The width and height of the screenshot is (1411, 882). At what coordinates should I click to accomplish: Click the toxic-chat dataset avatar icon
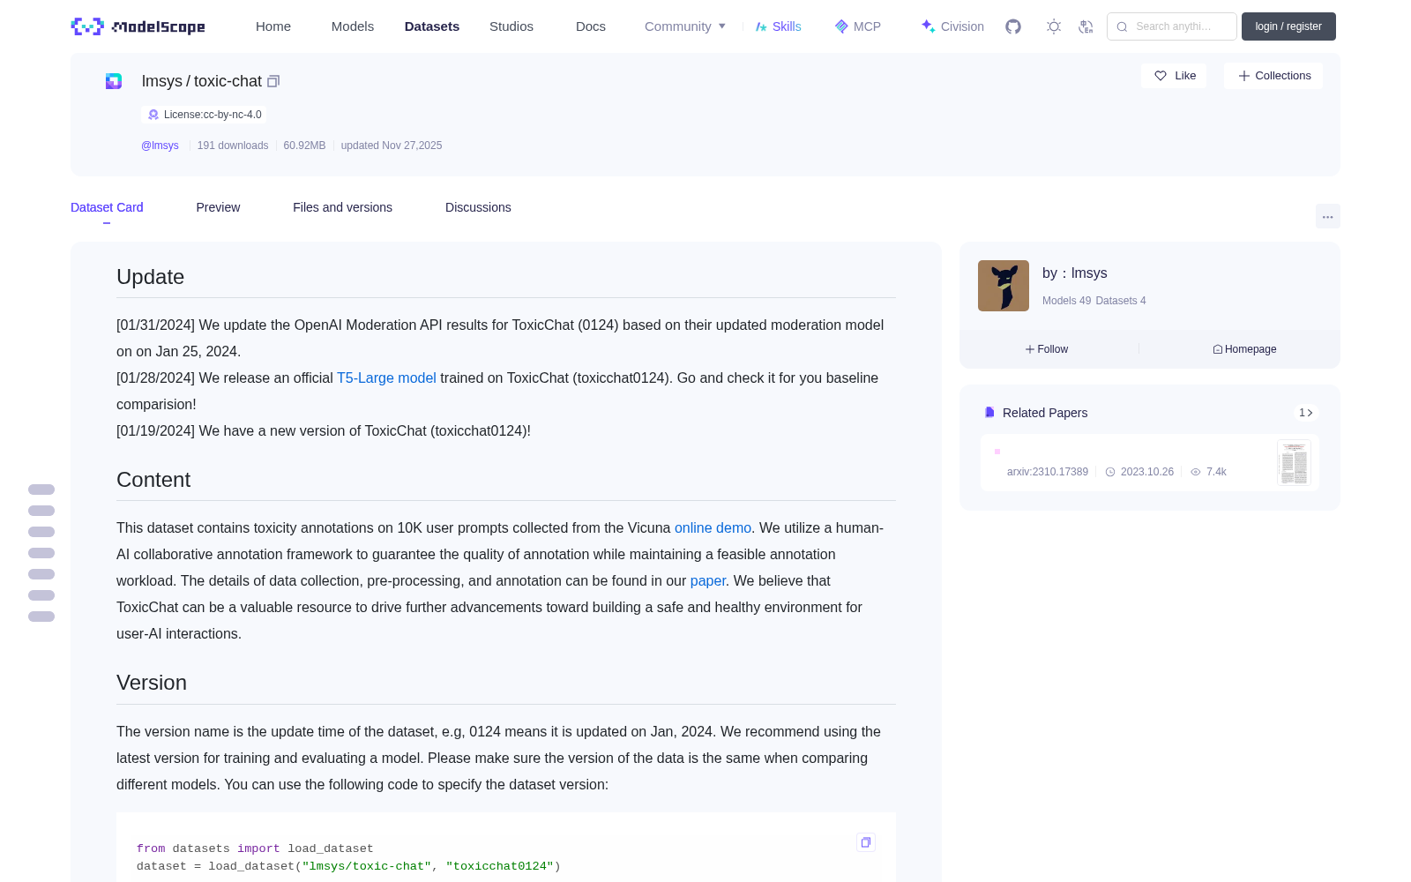pyautogui.click(x=114, y=81)
